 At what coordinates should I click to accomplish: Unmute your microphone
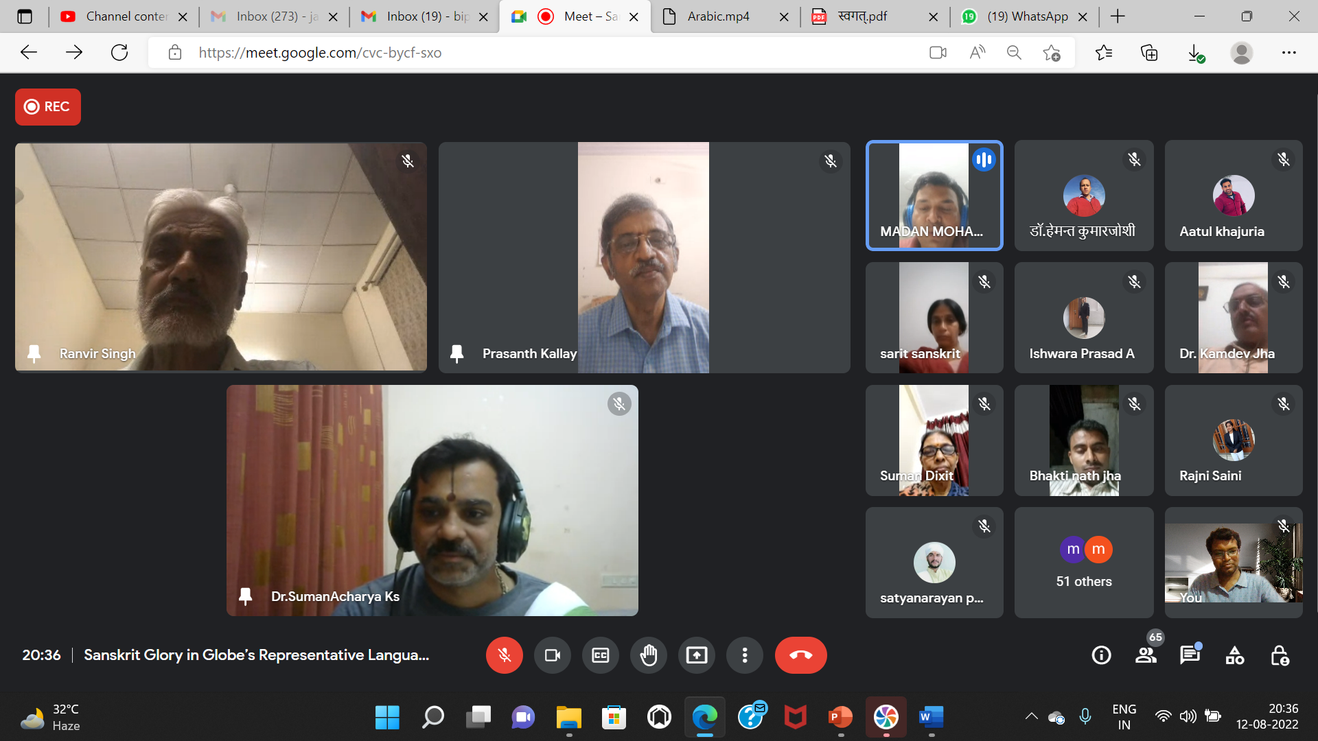(504, 655)
